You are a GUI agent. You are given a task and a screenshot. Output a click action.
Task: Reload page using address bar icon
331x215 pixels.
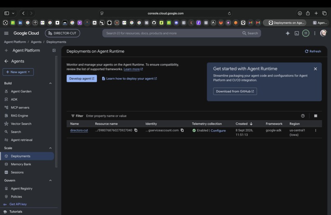pos(229,13)
